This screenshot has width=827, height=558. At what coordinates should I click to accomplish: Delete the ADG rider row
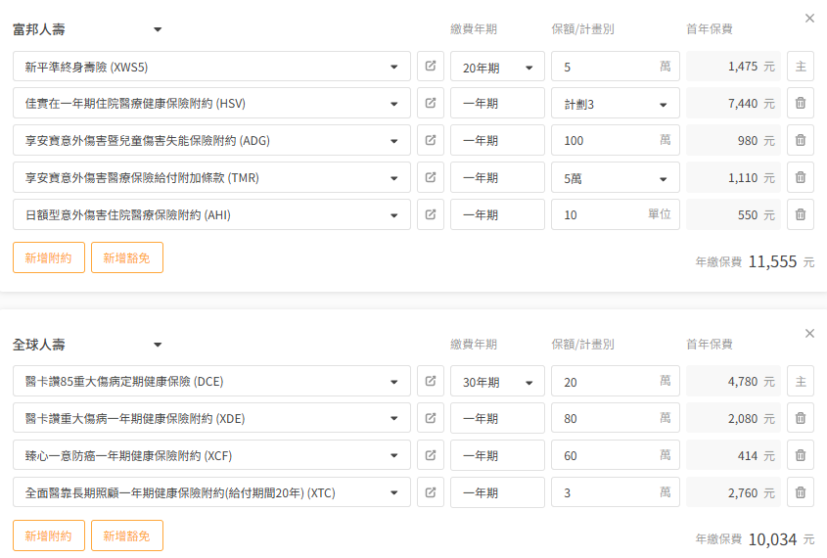pyautogui.click(x=801, y=140)
